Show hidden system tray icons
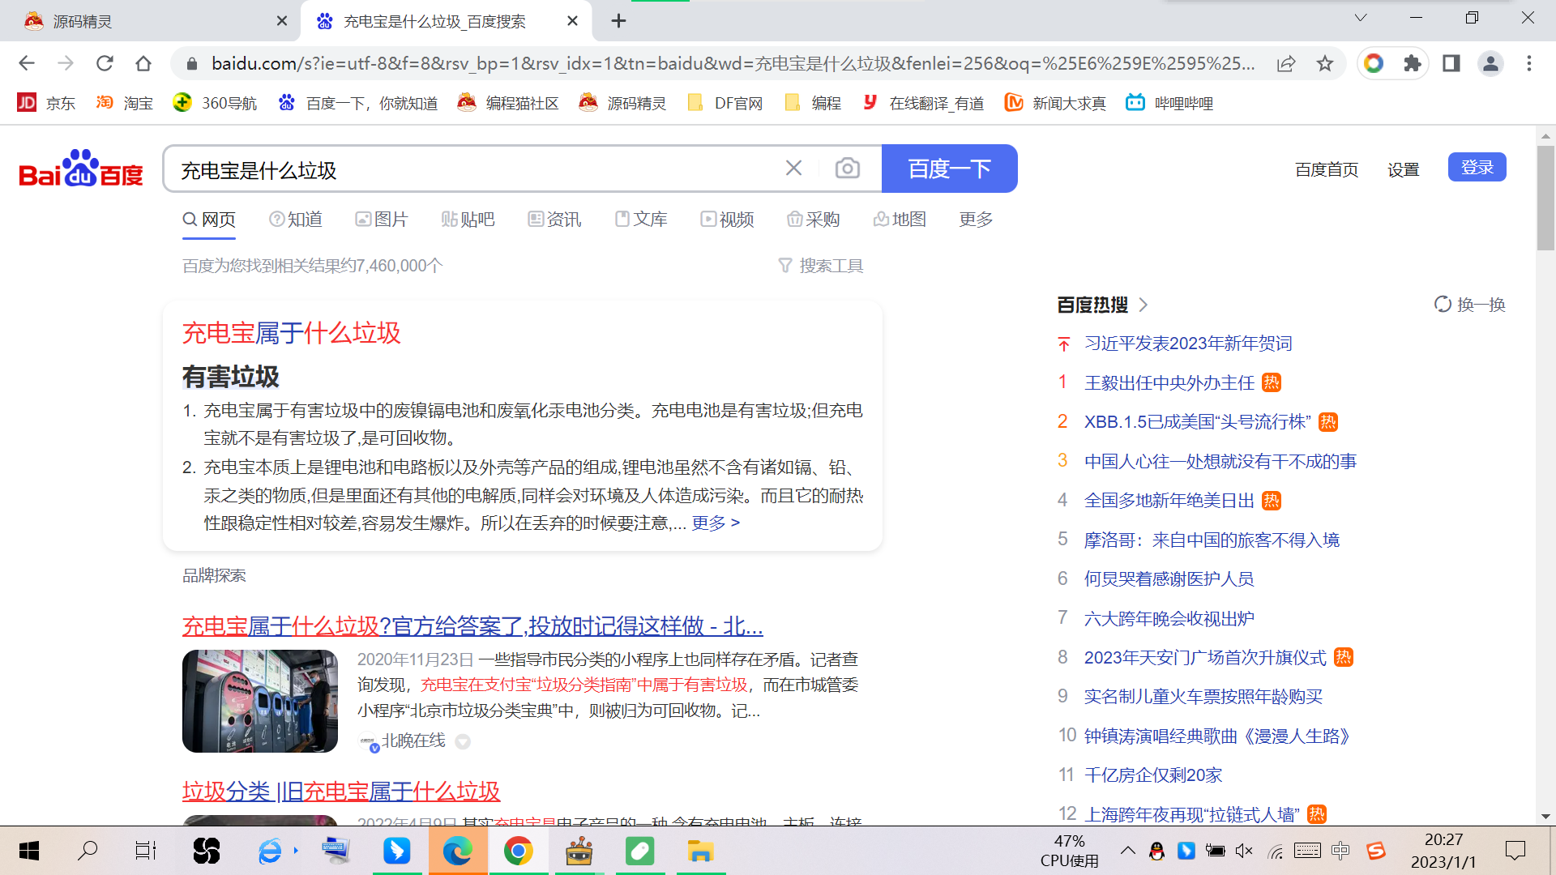 point(1128,851)
